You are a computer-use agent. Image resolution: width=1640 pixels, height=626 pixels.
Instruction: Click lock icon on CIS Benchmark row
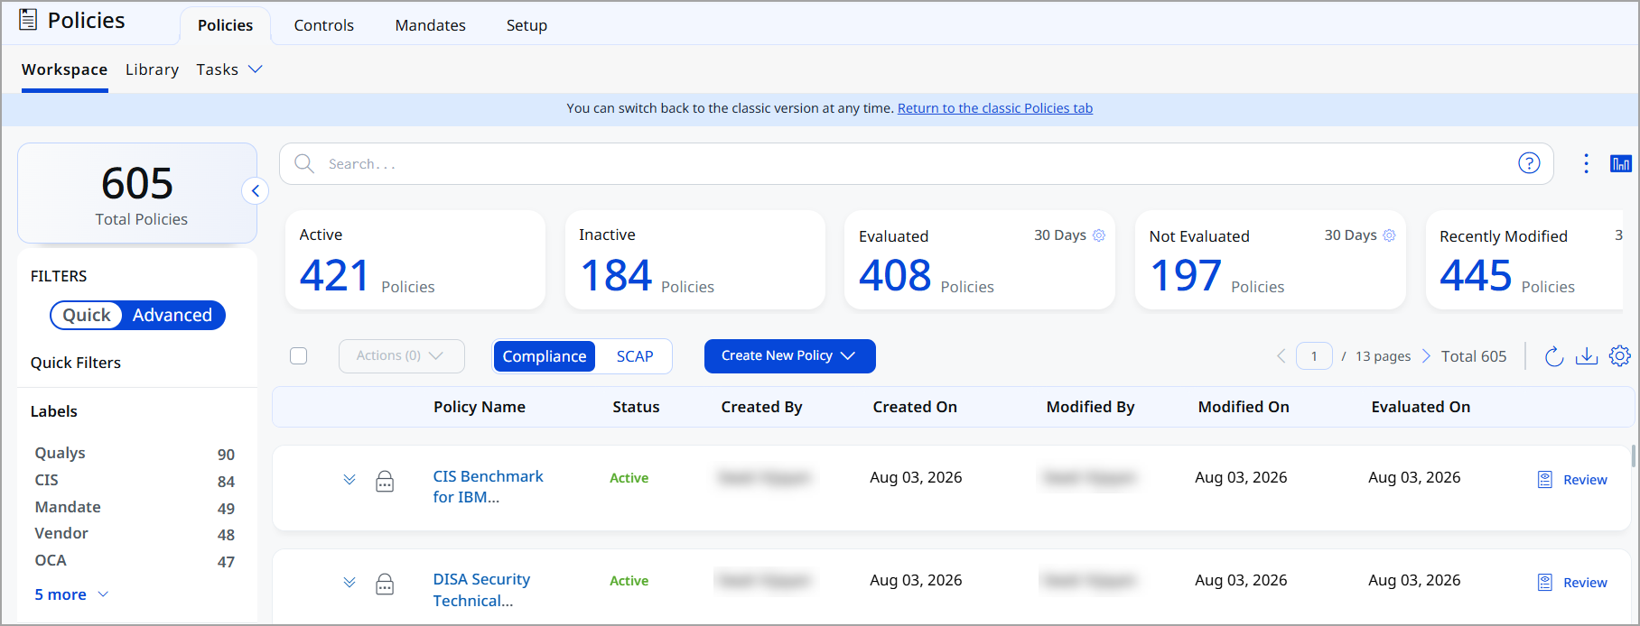coord(385,481)
